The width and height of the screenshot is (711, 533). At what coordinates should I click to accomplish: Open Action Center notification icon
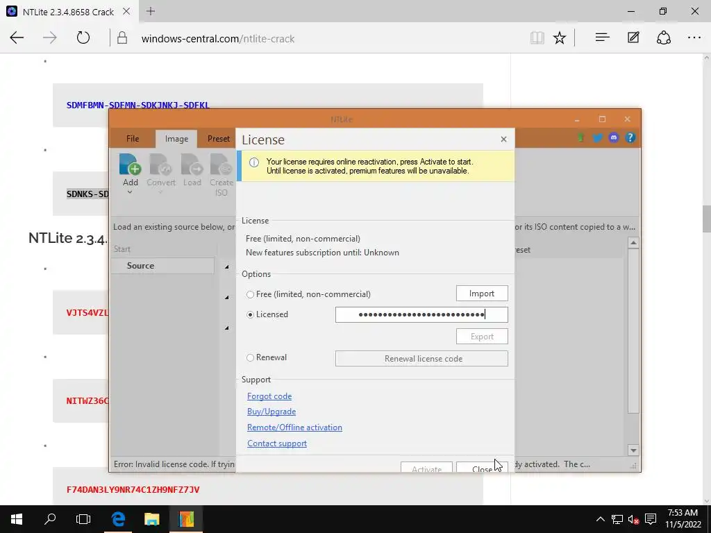[650, 519]
